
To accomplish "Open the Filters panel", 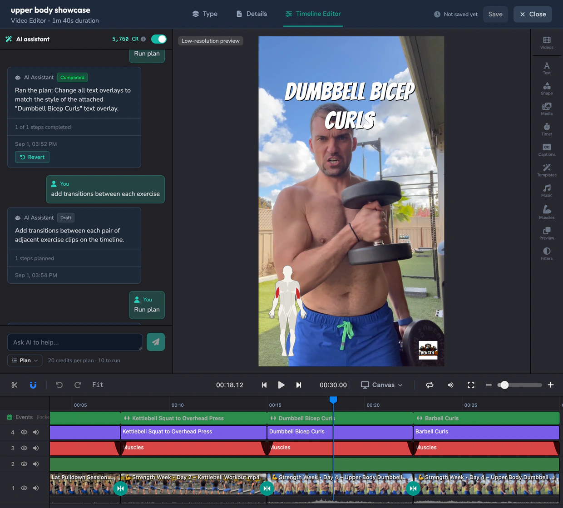I will click(x=547, y=254).
